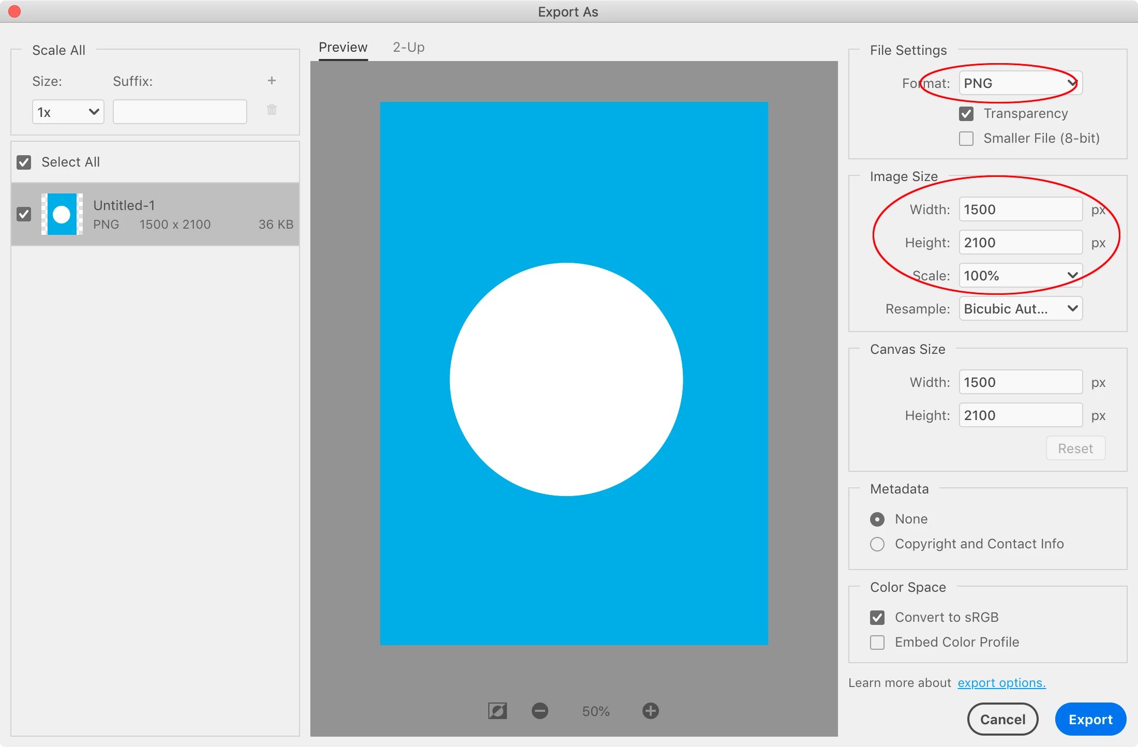
Task: Toggle preview background color icon
Action: click(497, 711)
